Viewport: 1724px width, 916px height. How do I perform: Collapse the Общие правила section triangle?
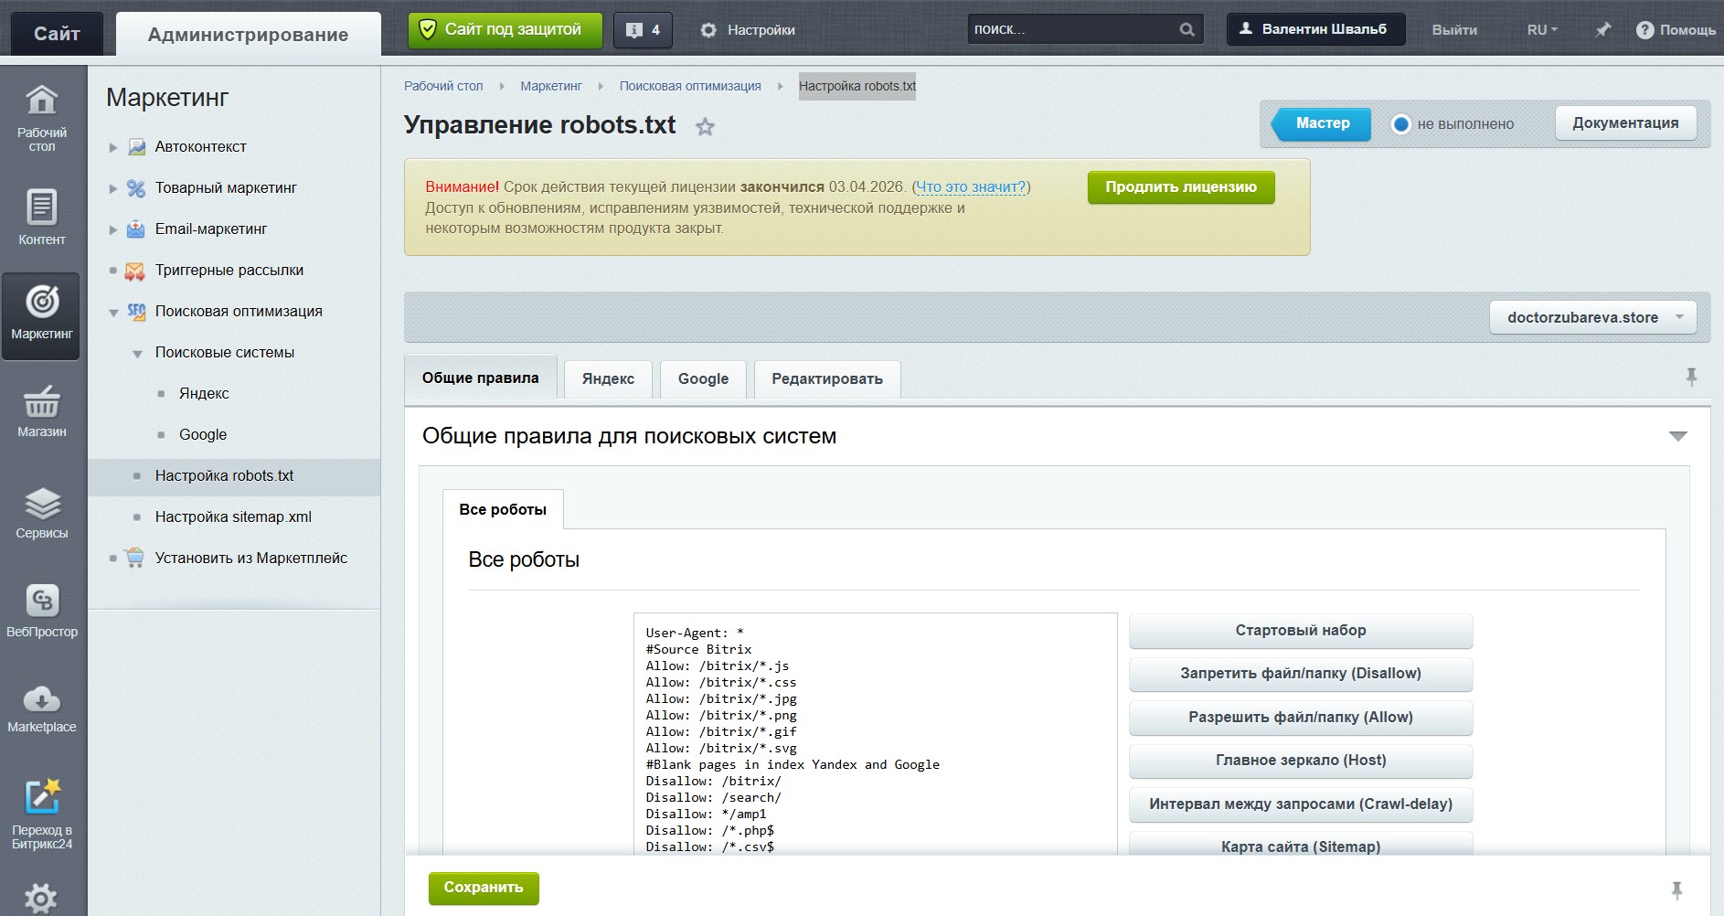pyautogui.click(x=1677, y=436)
